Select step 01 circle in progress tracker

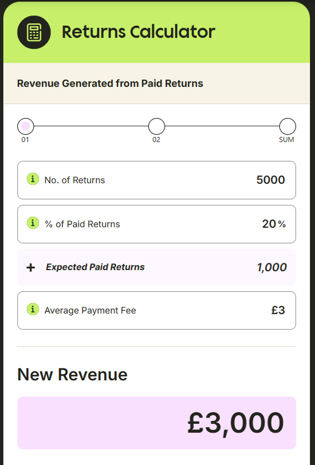(x=26, y=126)
